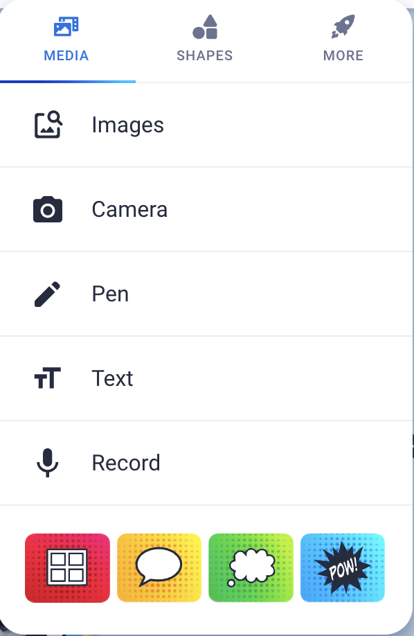Select the Pen drawing icon
The height and width of the screenshot is (636, 414).
point(47,294)
